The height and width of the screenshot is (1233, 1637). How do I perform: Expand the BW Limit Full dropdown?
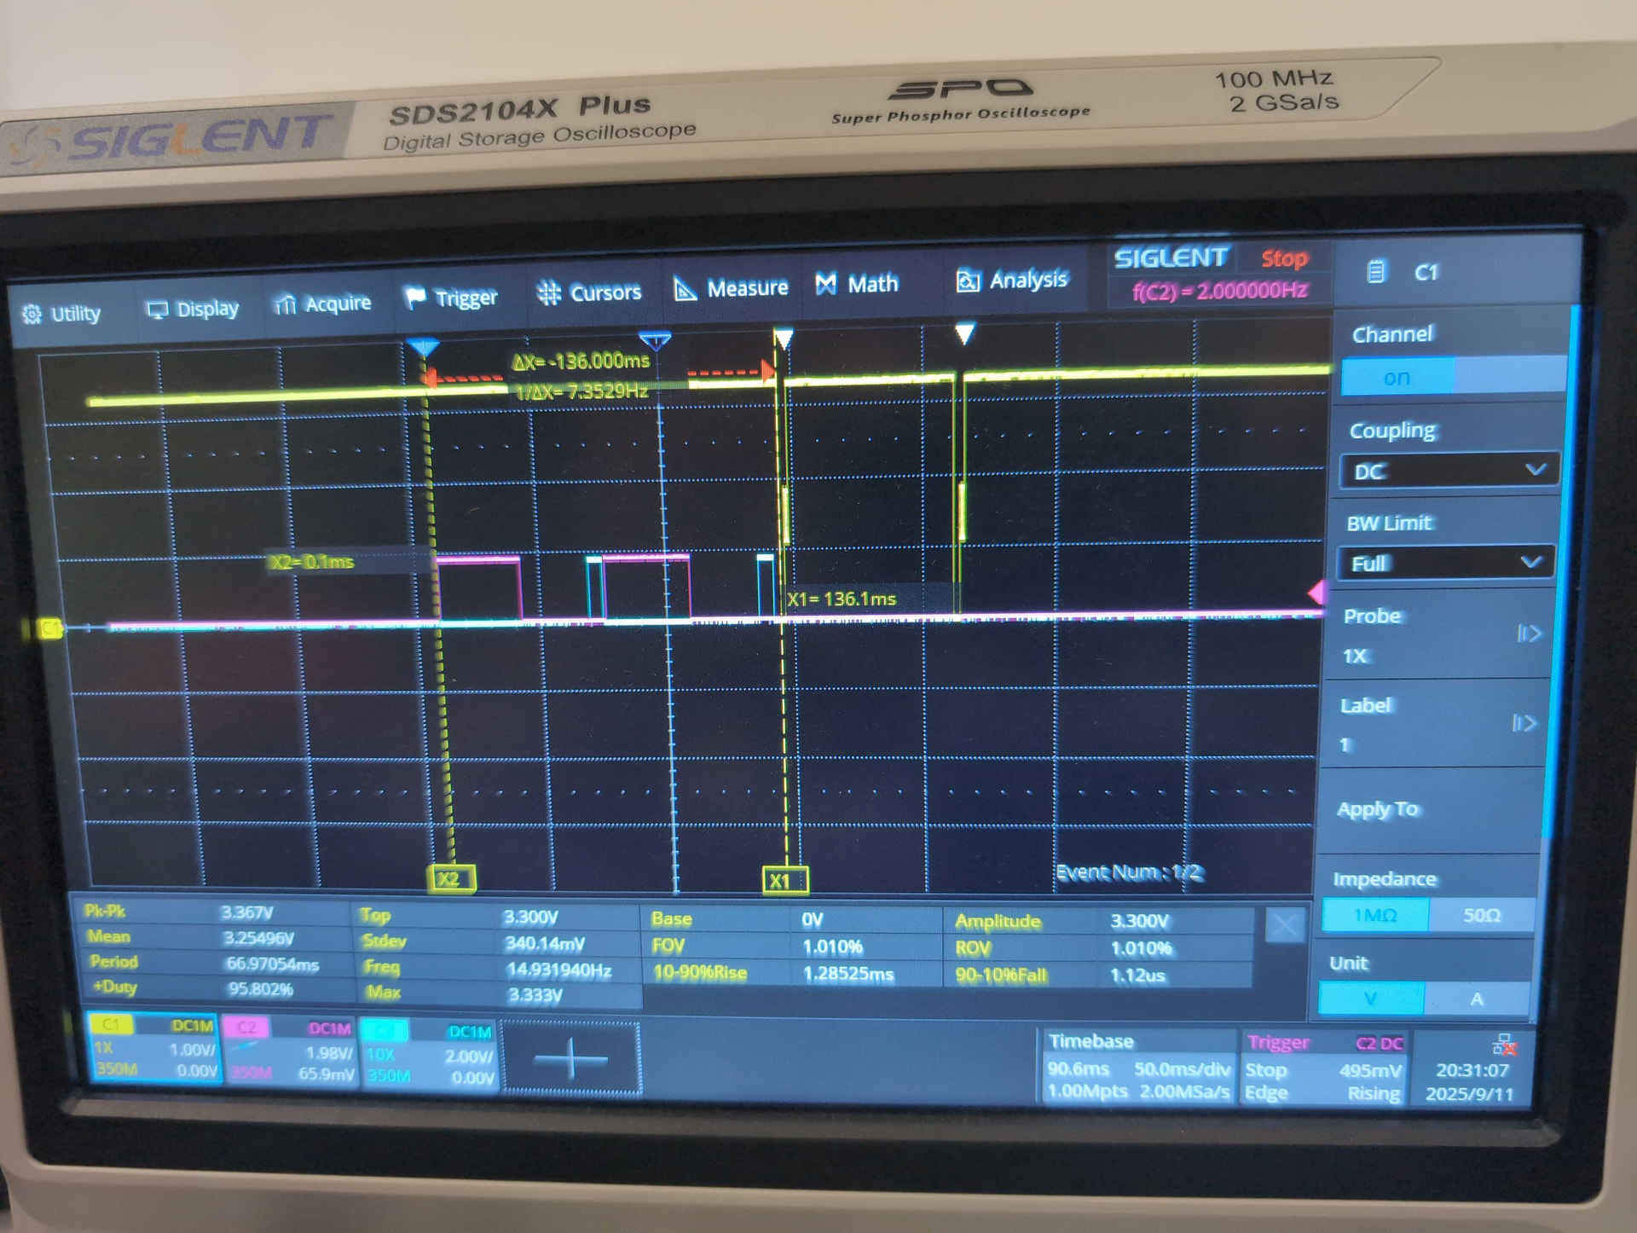point(1446,563)
